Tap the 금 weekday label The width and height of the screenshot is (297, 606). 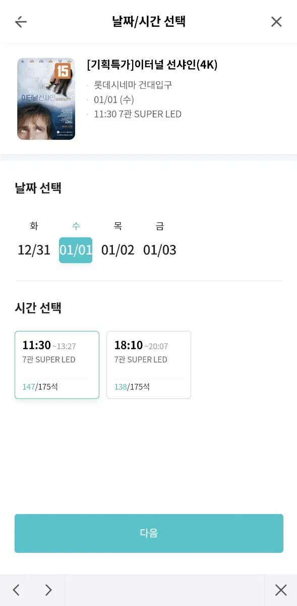(160, 226)
